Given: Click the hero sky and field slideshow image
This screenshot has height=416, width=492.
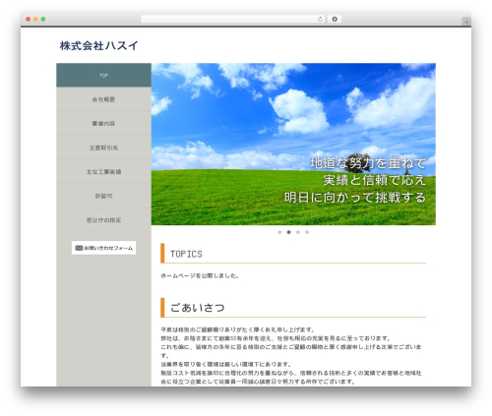Looking at the screenshot, I should tap(293, 145).
